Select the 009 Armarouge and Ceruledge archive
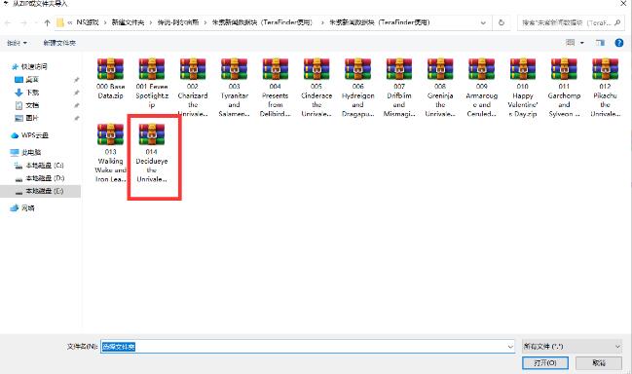Screen dimensions: 632x374 tap(482, 87)
